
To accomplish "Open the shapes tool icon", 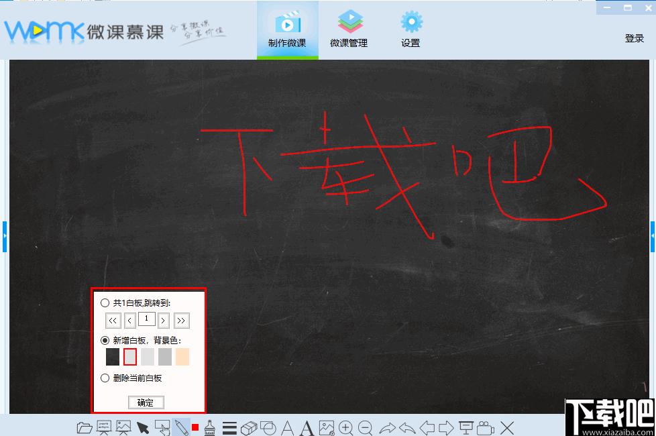I will 268,428.
